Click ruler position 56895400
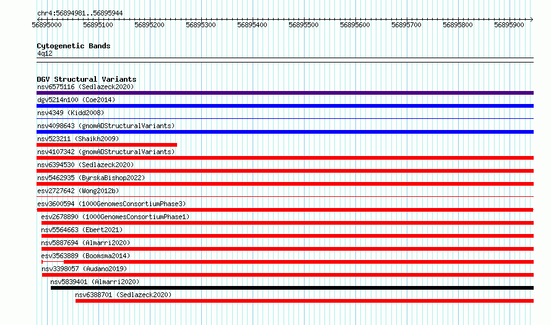The height and width of the screenshot is (325, 551). [252, 25]
